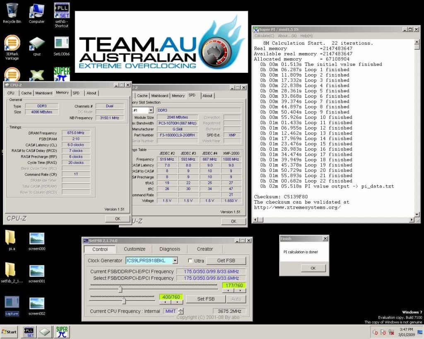Click Super PI vertical scrollbar down arrow

coord(417,214)
